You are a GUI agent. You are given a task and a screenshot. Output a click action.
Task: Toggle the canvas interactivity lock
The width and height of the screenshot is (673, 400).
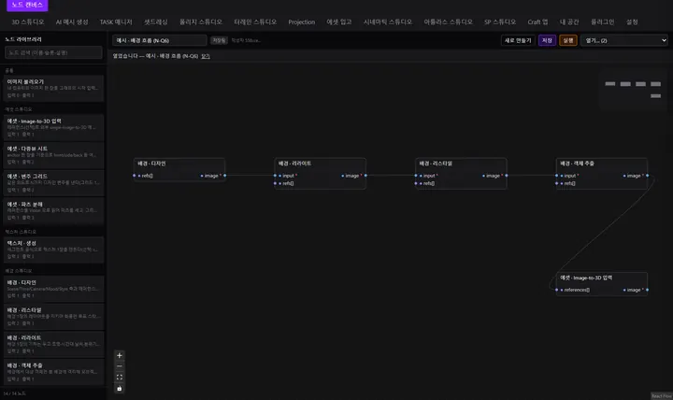(x=120, y=389)
